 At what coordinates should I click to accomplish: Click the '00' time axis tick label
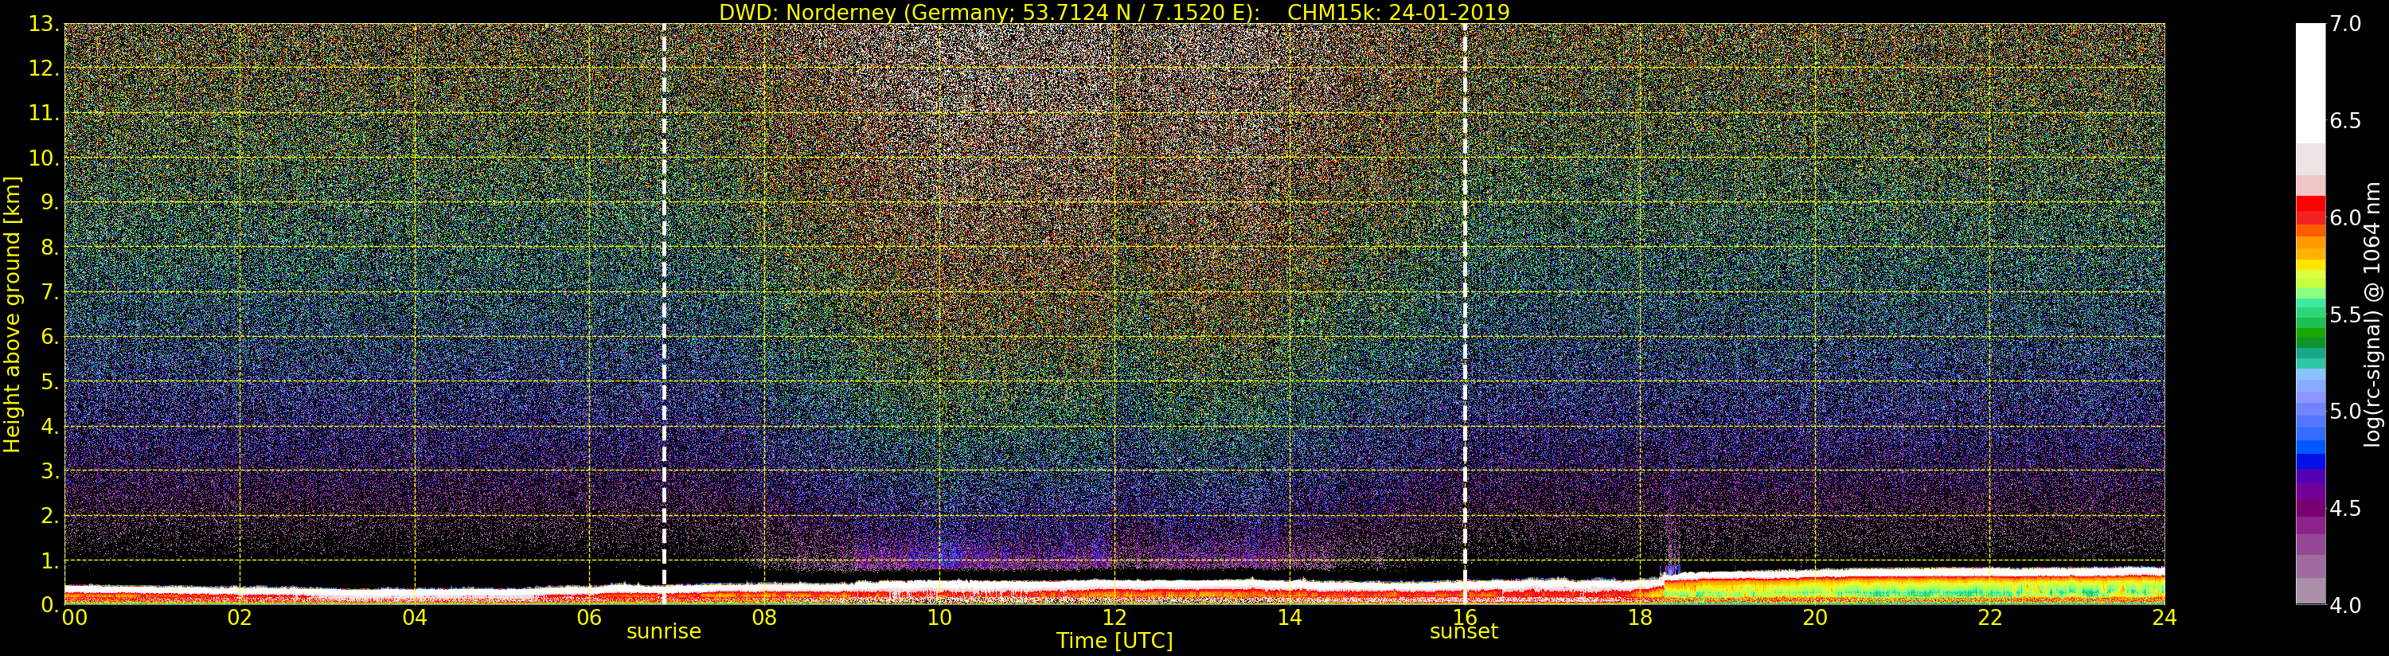[x=74, y=617]
